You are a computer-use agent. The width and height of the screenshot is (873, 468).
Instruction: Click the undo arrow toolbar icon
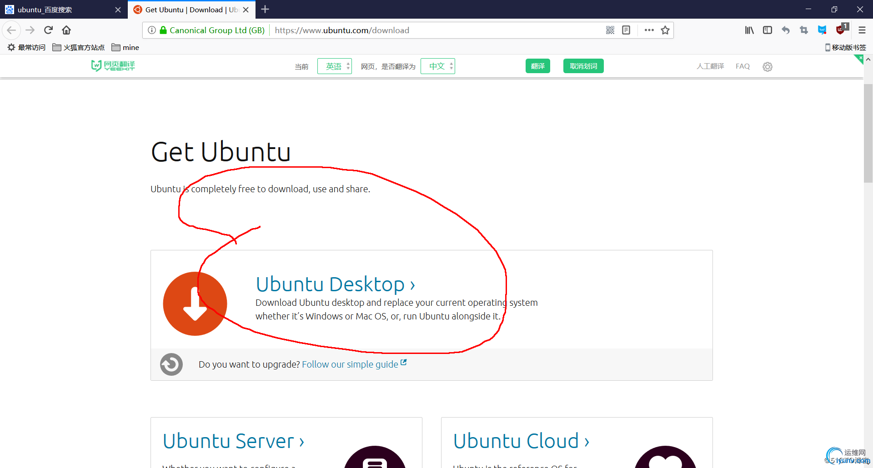click(786, 30)
